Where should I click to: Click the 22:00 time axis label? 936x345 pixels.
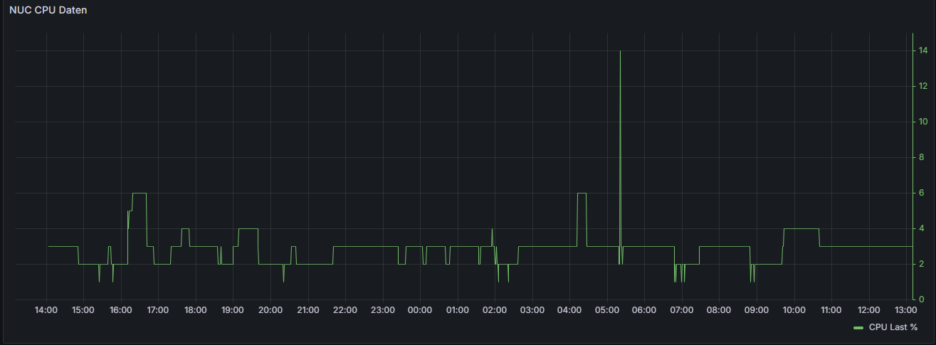[x=345, y=310]
